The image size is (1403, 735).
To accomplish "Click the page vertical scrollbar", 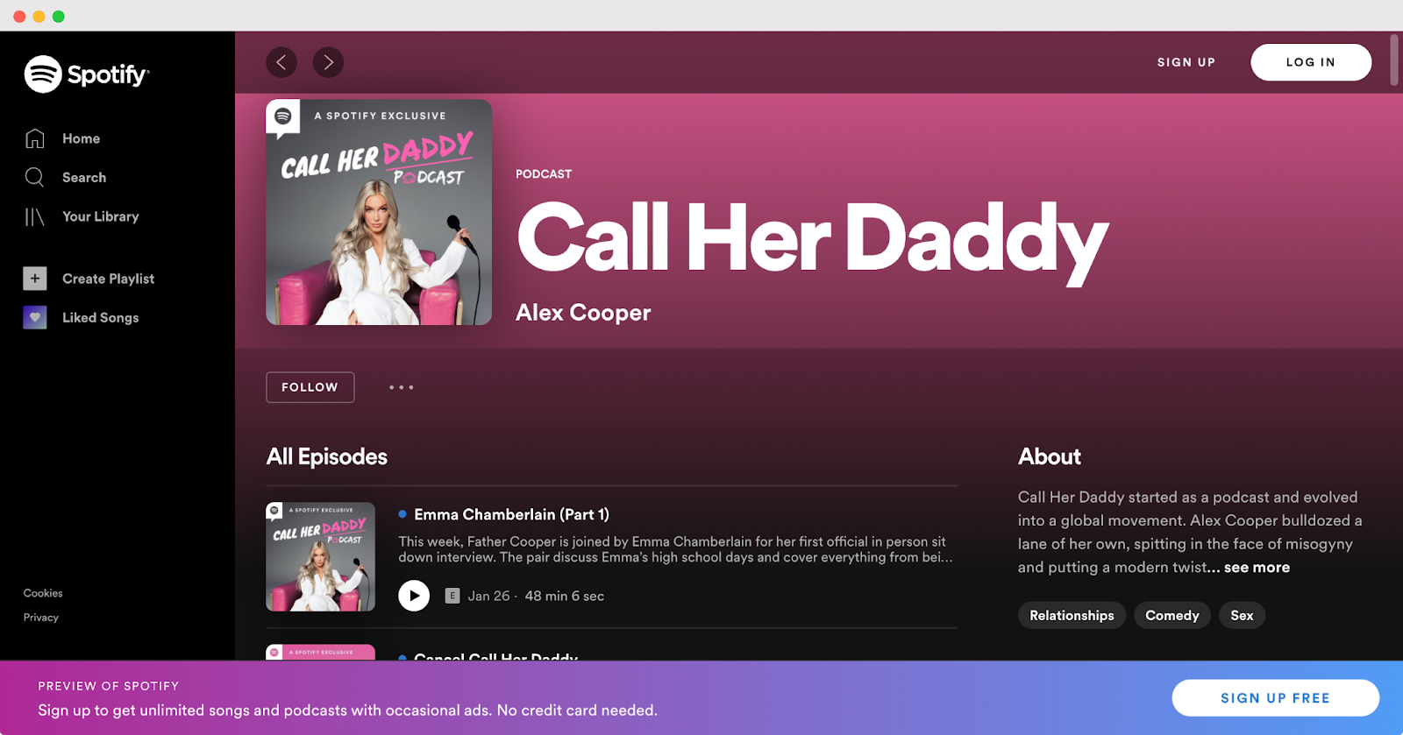I will (1394, 60).
